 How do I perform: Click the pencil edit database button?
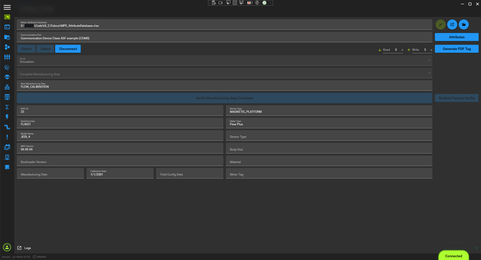[440, 24]
